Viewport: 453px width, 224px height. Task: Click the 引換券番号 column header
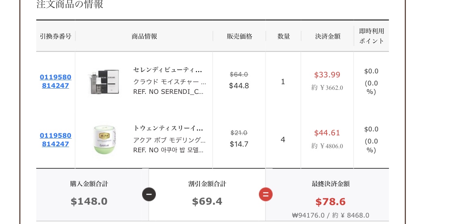click(x=56, y=36)
